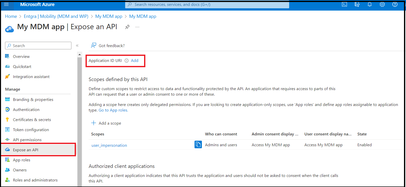Click the App roles icon

coord(7,160)
